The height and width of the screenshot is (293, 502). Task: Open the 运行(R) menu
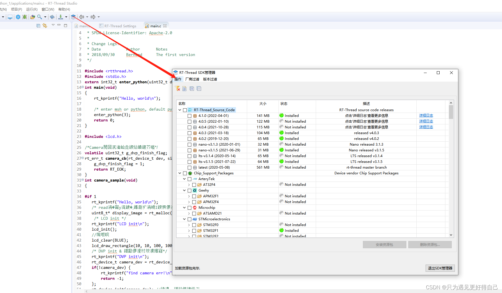32,9
